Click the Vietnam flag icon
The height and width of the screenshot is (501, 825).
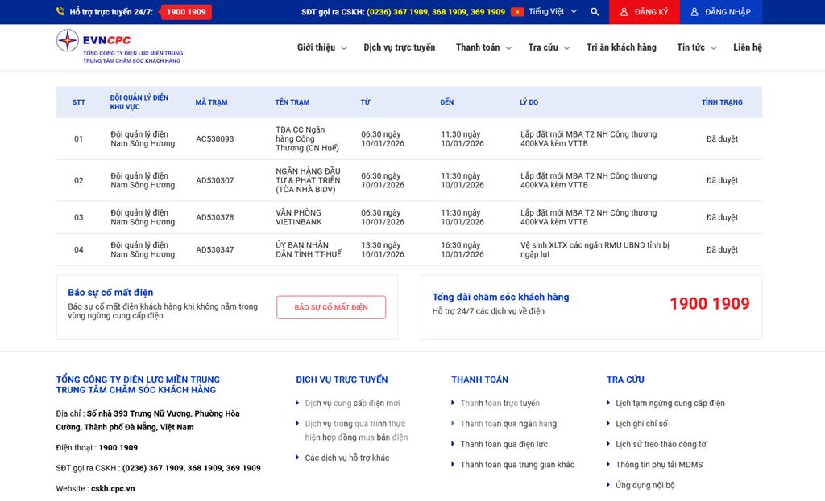pos(517,12)
